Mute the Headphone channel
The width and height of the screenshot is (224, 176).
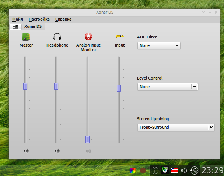point(57,151)
